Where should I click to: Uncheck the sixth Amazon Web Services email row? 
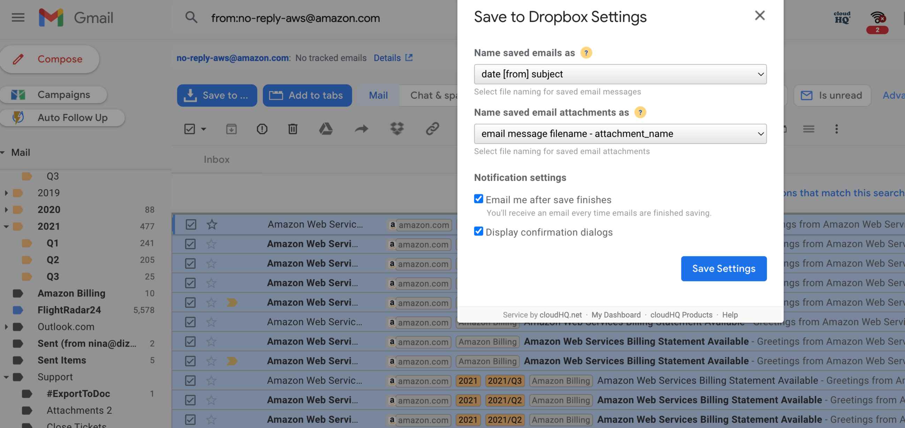[x=190, y=322]
